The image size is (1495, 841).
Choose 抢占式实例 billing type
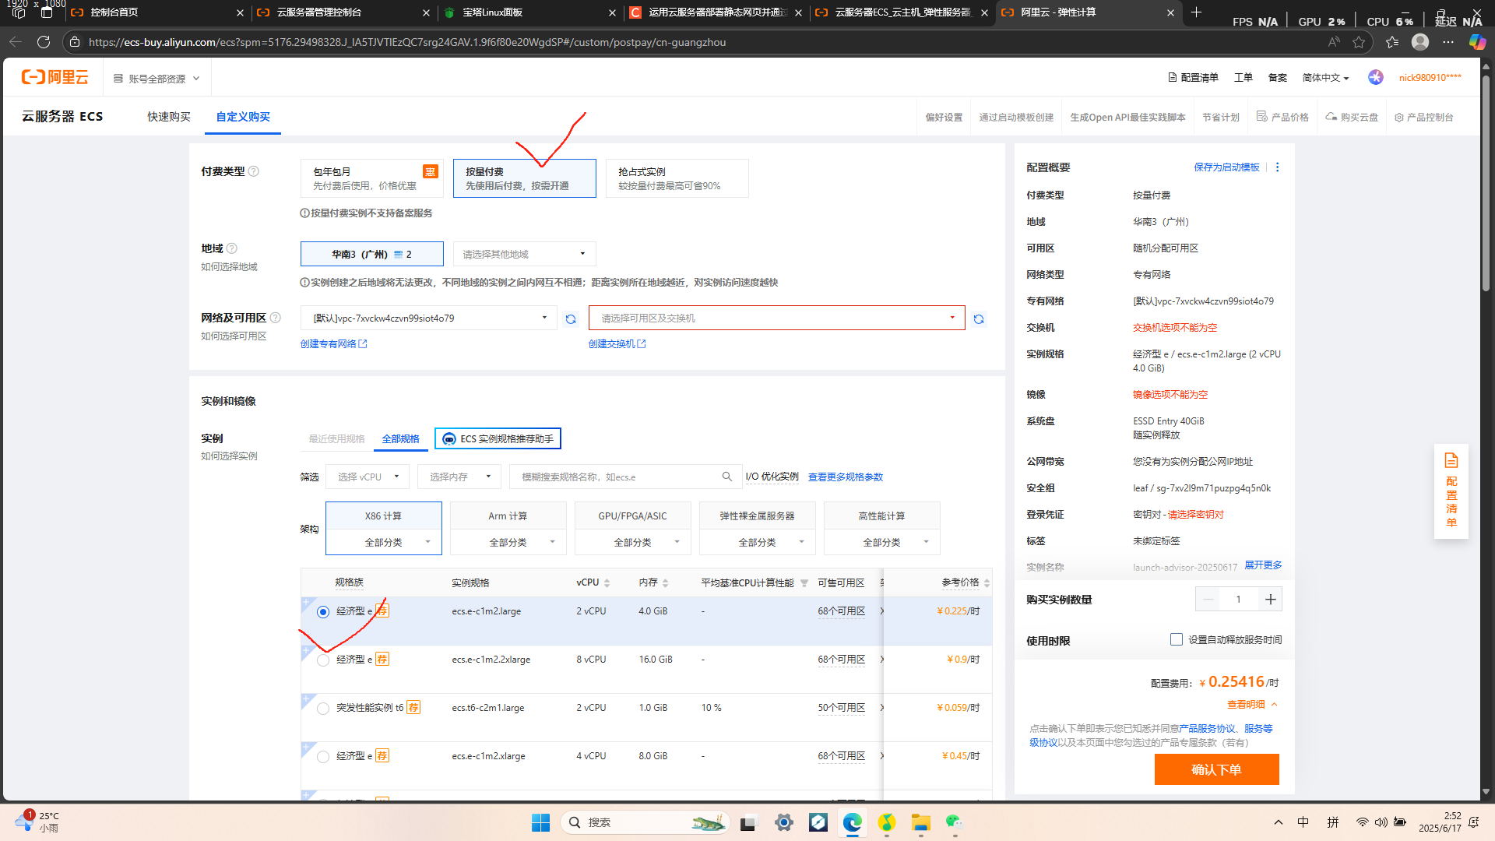tap(677, 178)
